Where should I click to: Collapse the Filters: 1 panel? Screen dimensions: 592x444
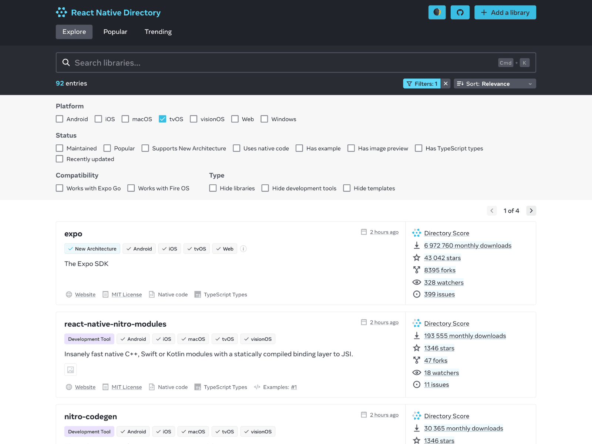[x=422, y=84]
